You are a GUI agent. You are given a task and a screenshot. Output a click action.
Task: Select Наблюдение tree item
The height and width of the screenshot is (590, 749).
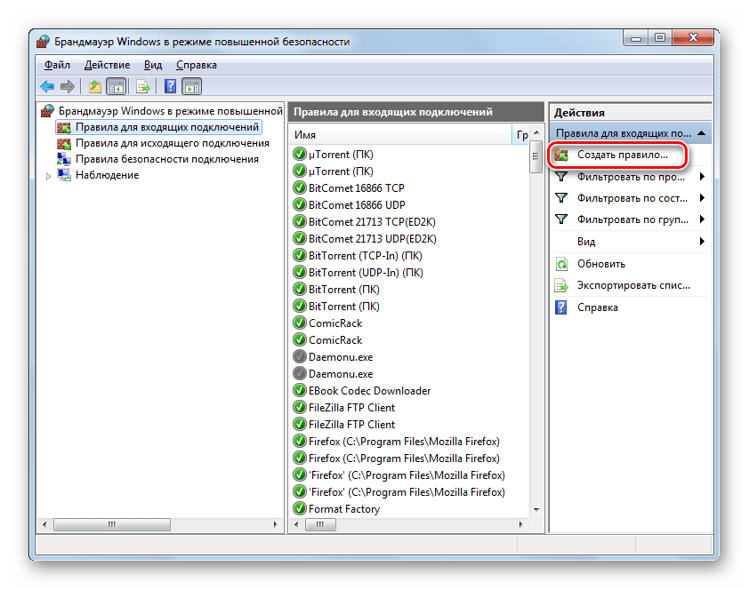click(107, 175)
